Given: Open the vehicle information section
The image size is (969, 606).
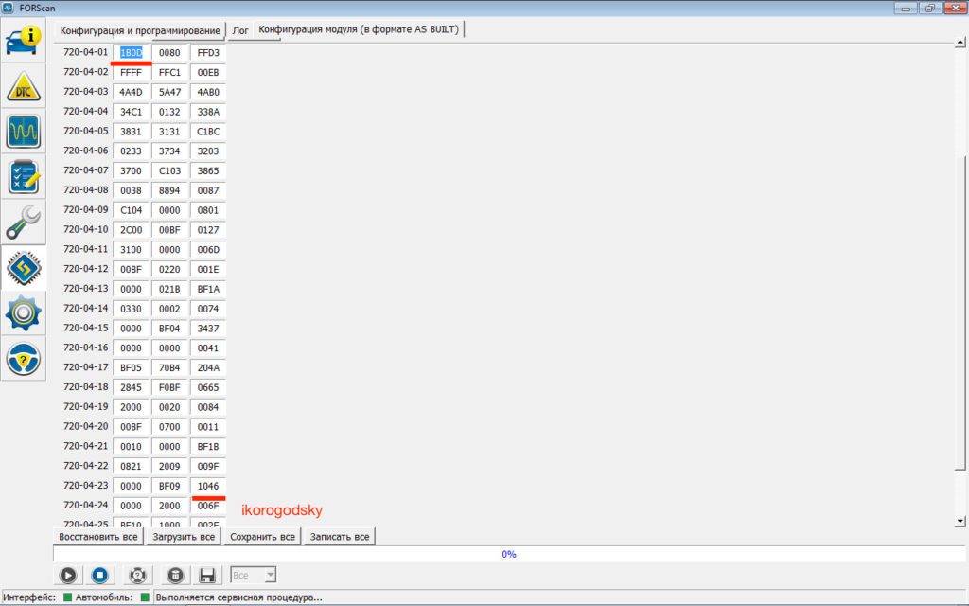Looking at the screenshot, I should click(x=24, y=42).
